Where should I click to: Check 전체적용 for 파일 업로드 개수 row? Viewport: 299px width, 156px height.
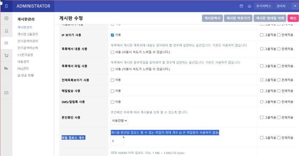pyautogui.click(x=279, y=137)
